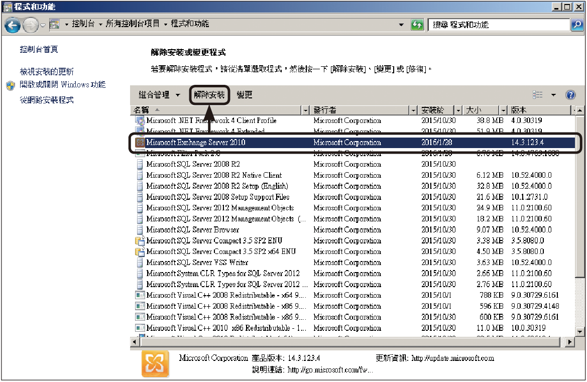This screenshot has width=587, height=382.
Task: Click the Microsoft Exchange Server 2010 icon
Action: click(x=140, y=142)
